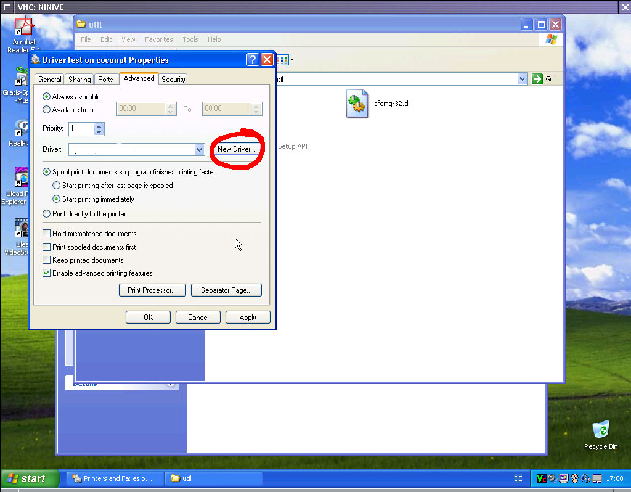Open the Favorites menu
Screen dimensions: 631x492
pos(158,39)
